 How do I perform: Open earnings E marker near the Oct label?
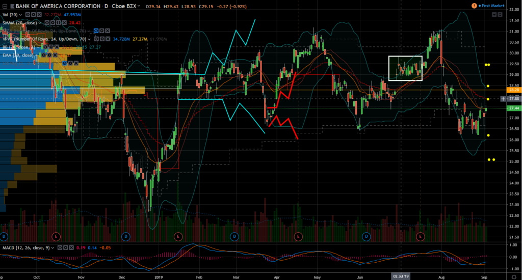[56, 237]
